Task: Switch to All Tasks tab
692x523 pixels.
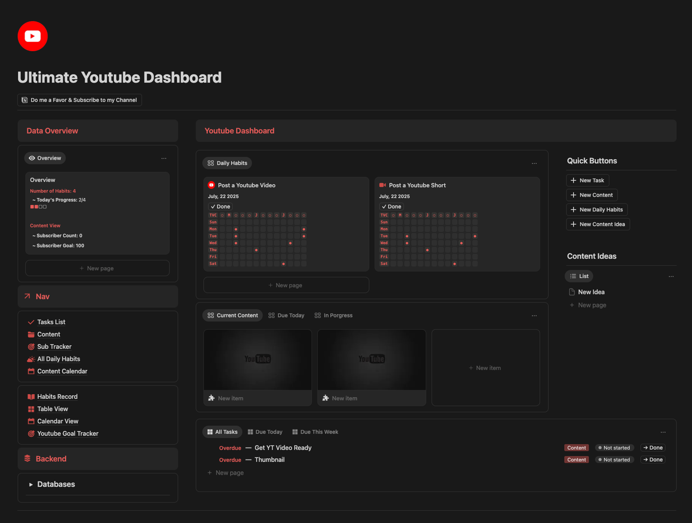Action: tap(222, 432)
